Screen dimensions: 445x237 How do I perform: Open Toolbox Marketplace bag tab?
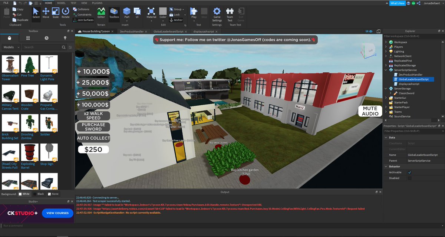pyautogui.click(x=9, y=38)
